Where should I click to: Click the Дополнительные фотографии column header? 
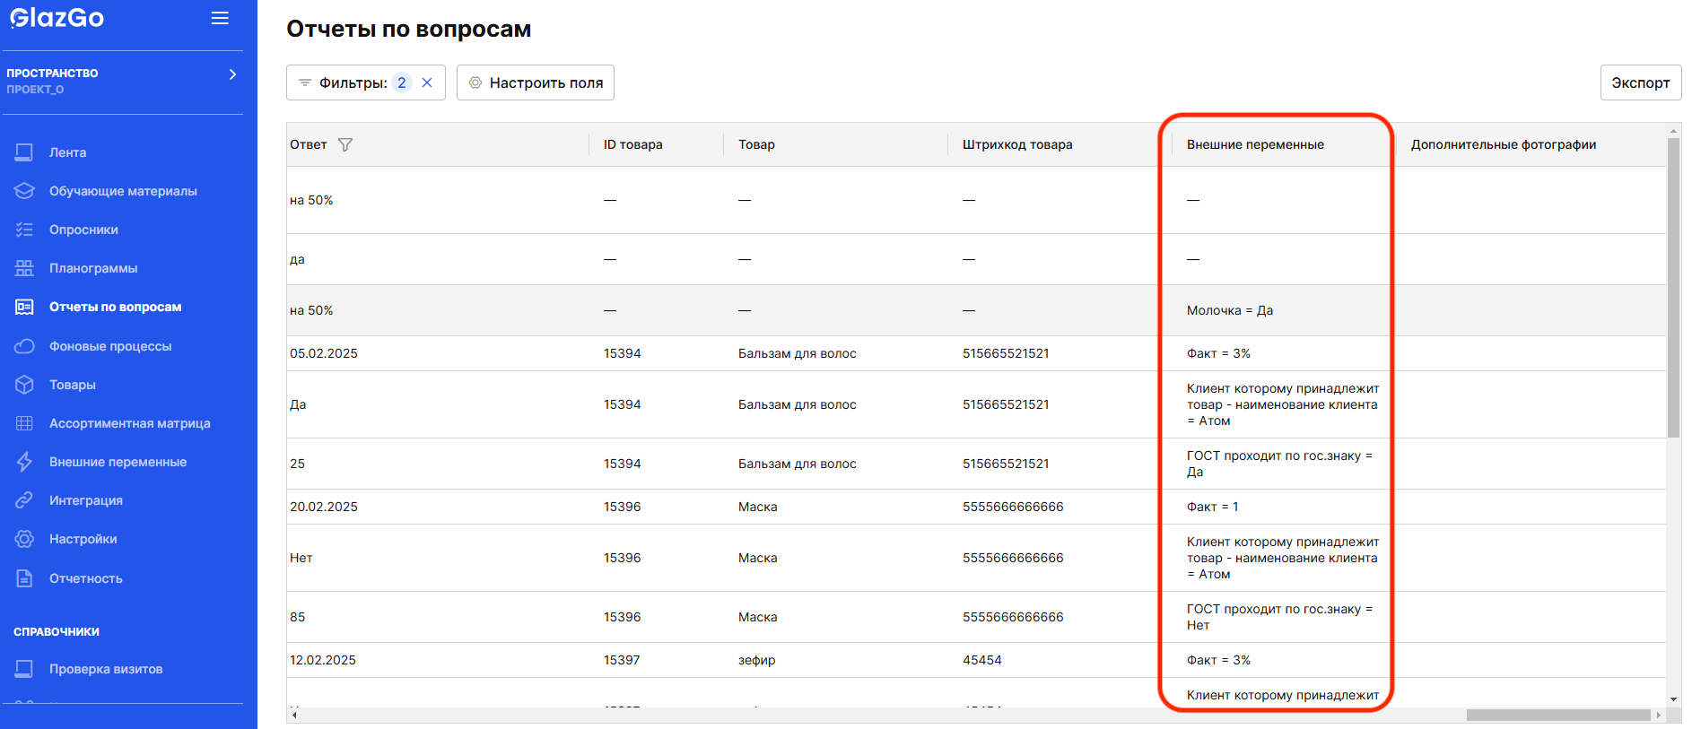(1503, 144)
